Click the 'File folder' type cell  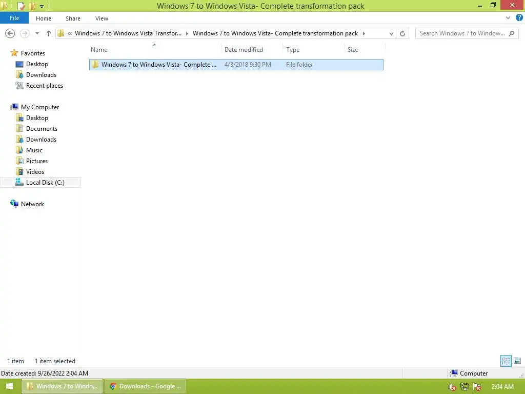coord(299,65)
